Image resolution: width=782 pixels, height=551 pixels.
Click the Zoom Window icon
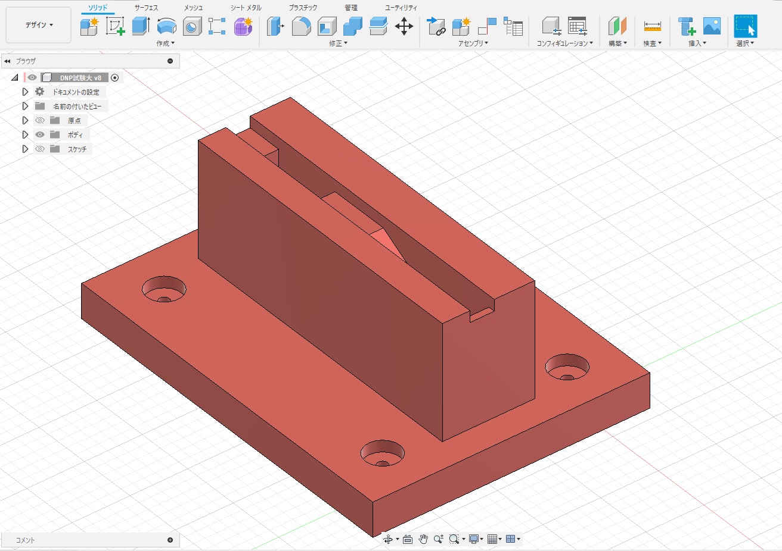coord(454,539)
